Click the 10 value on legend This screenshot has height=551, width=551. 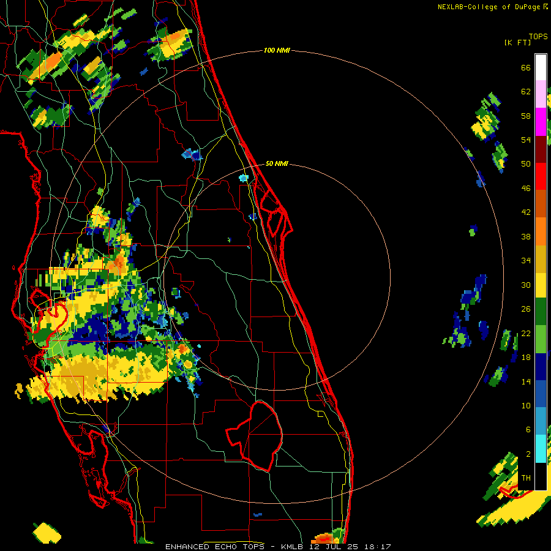526,405
